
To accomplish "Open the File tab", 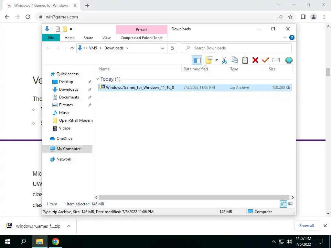I will pyautogui.click(x=51, y=38).
